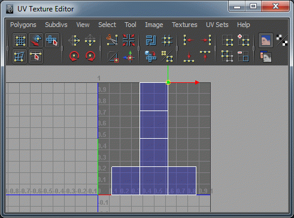Toggle the dim image icon
This screenshot has width=294, height=218.
coord(266,56)
